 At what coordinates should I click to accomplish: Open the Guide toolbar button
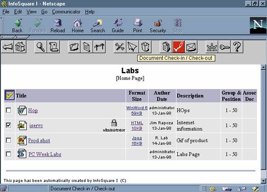pyautogui.click(x=118, y=26)
